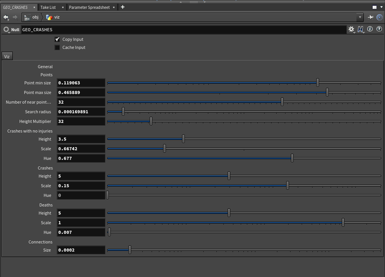Viewport: 385px width, 277px height.
Task: Go back with the left arrow button
Action: click(x=6, y=17)
